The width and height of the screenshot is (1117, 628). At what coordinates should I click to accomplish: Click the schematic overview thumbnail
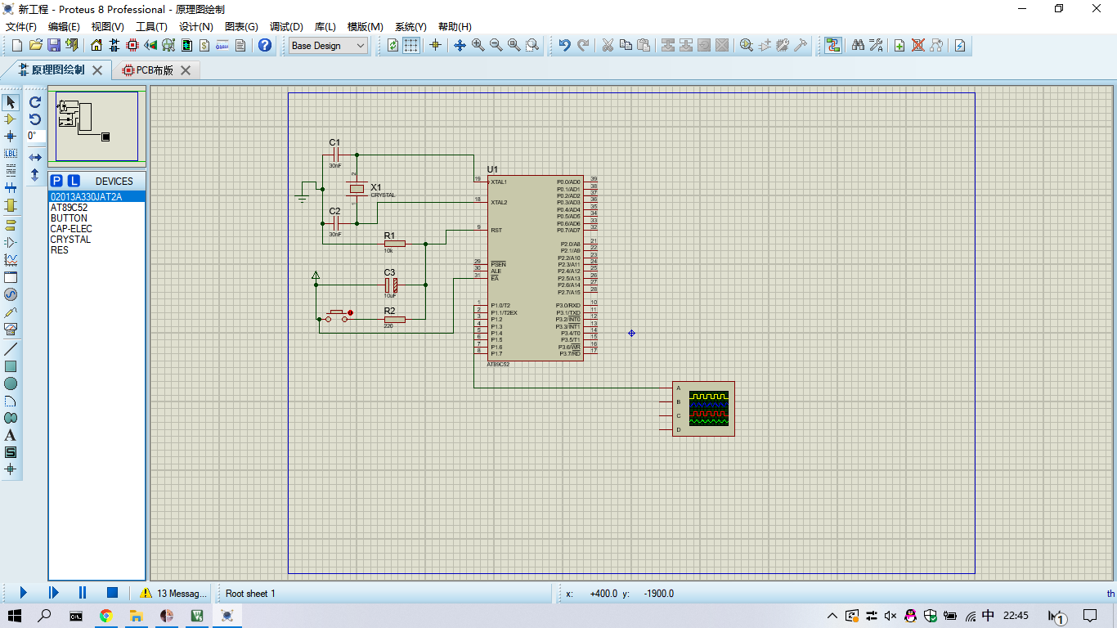pyautogui.click(x=96, y=126)
